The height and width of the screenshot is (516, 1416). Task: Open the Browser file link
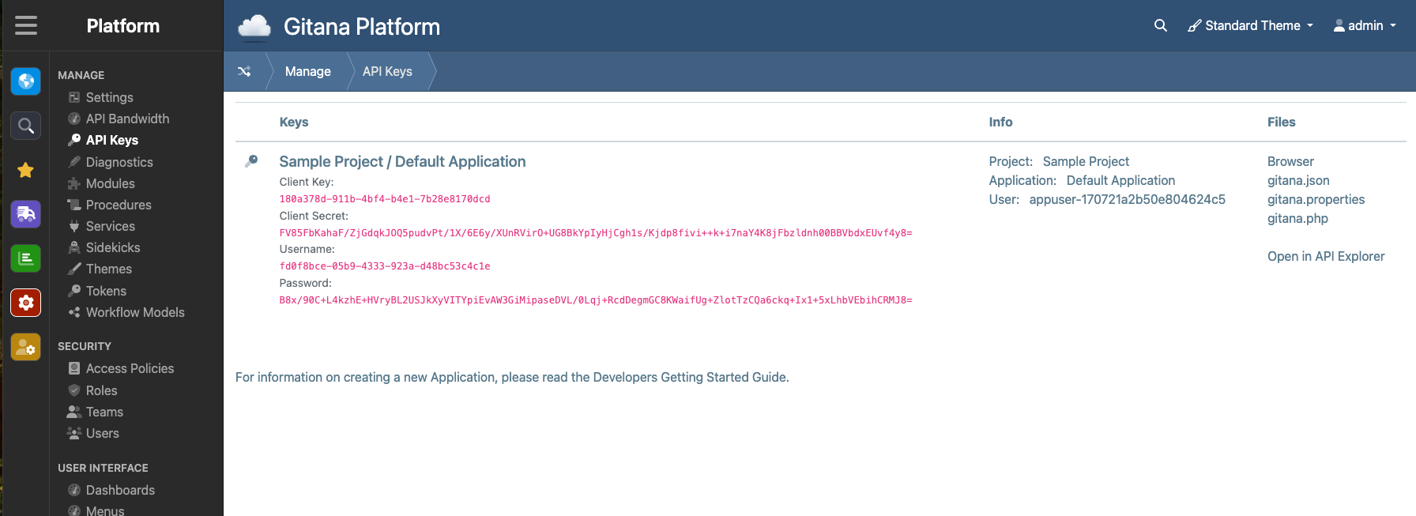(1290, 161)
